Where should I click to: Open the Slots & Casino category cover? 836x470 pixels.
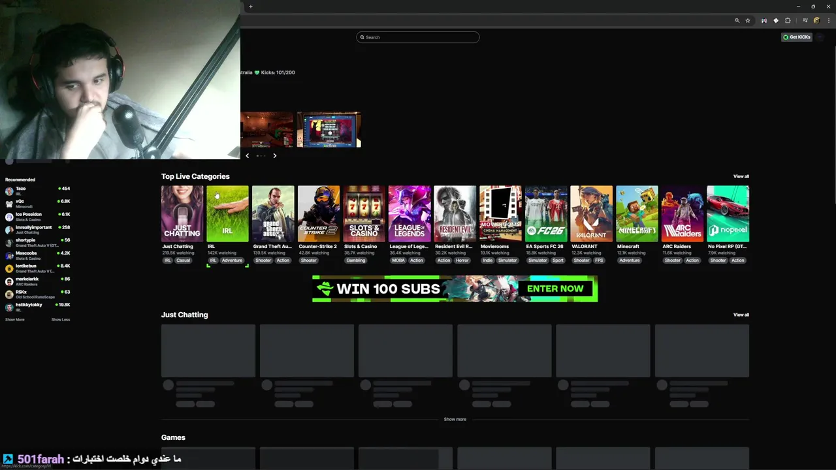(364, 213)
